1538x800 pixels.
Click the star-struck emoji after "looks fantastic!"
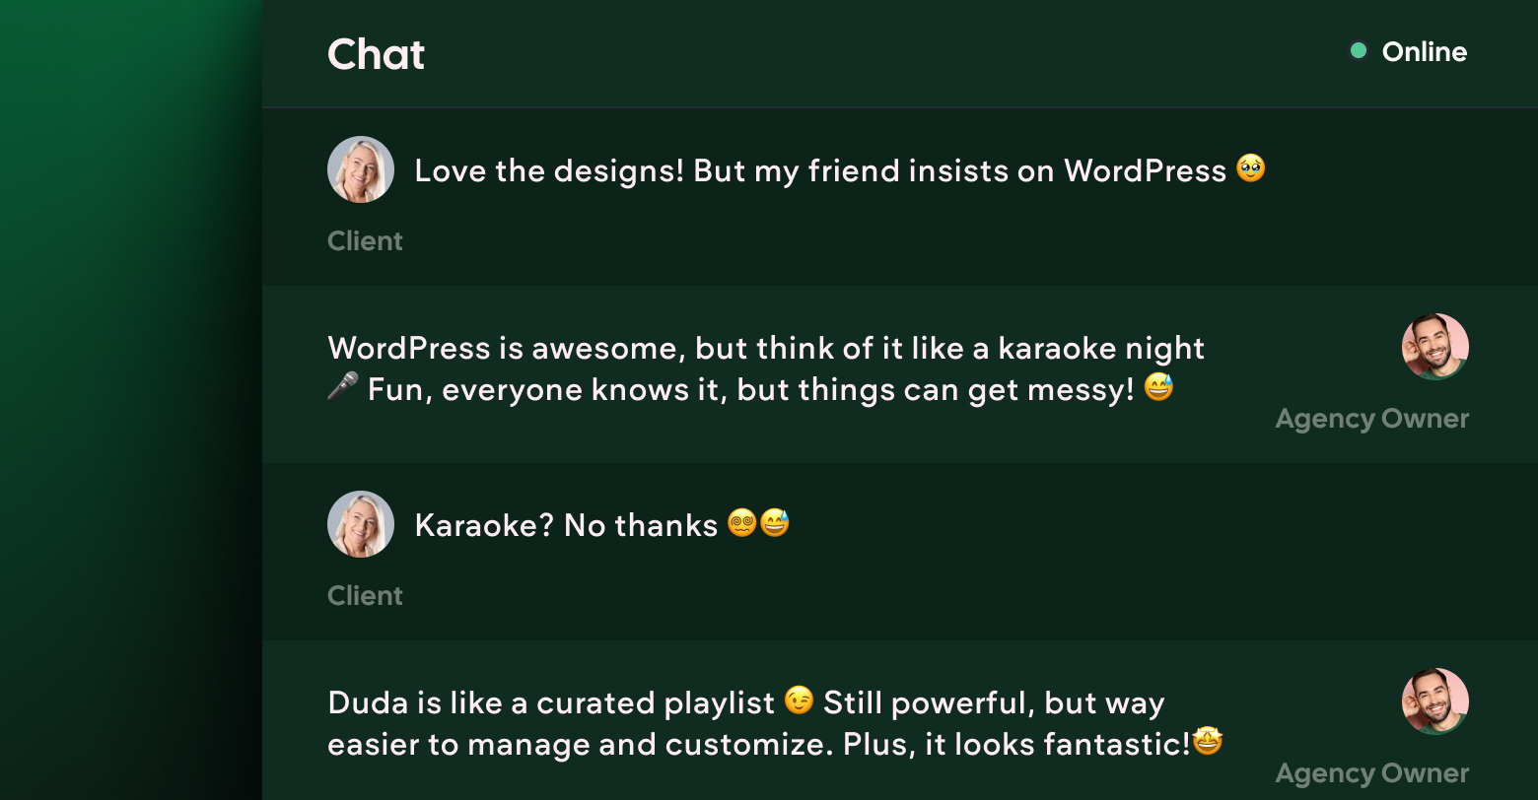tap(1208, 742)
